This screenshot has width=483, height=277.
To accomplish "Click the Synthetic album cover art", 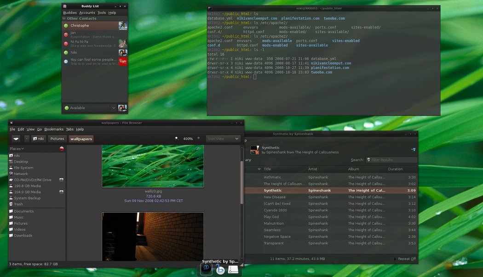I will [254, 150].
